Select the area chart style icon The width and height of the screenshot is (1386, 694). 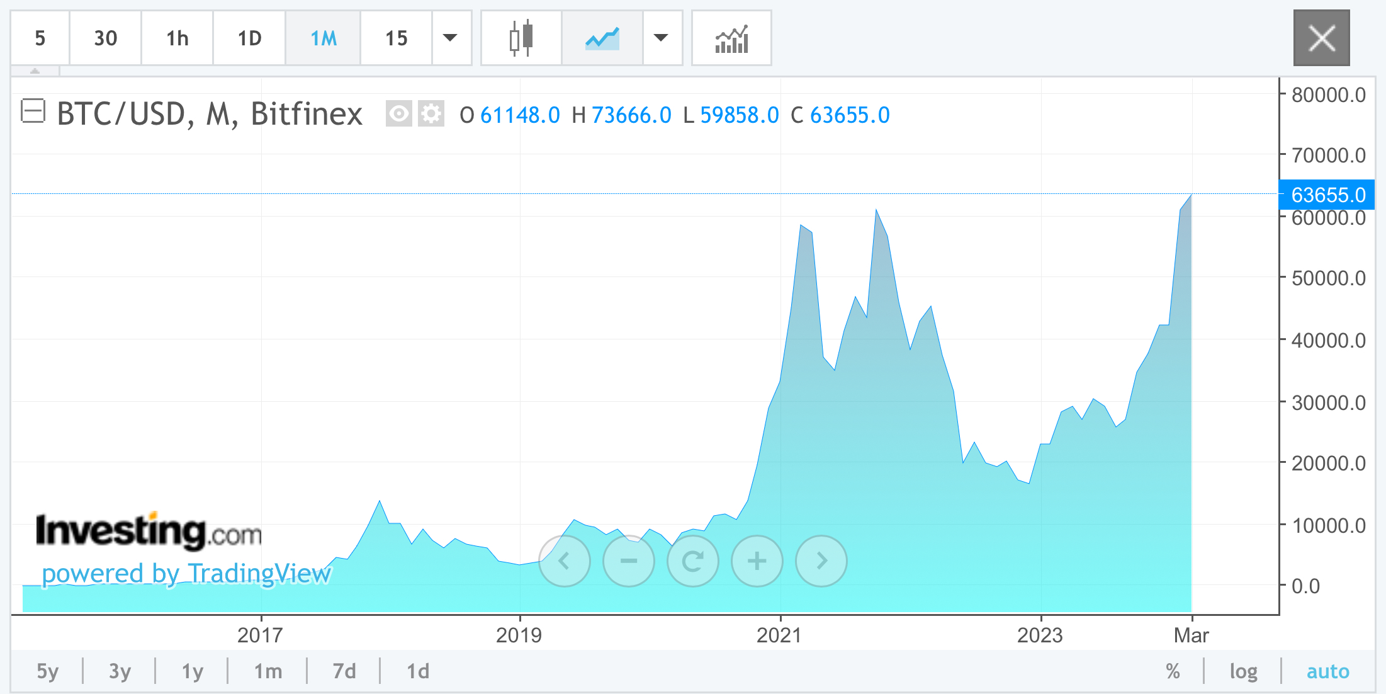coord(602,38)
